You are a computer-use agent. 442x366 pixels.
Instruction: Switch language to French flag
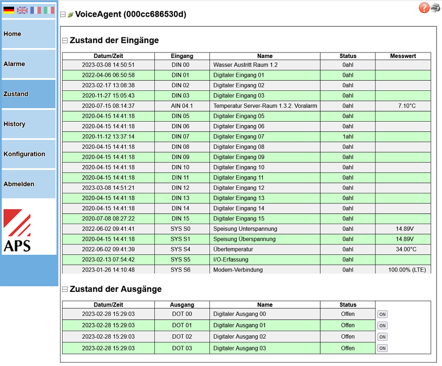[35, 10]
